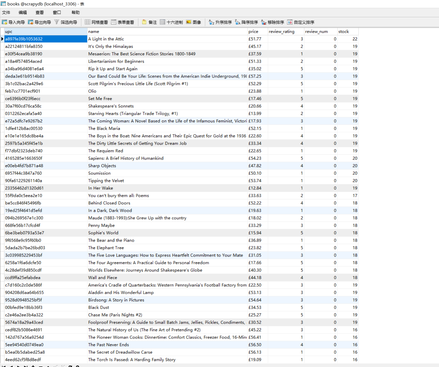Select the 'Olio' name cell
This screenshot has width=439, height=367.
click(167, 91)
